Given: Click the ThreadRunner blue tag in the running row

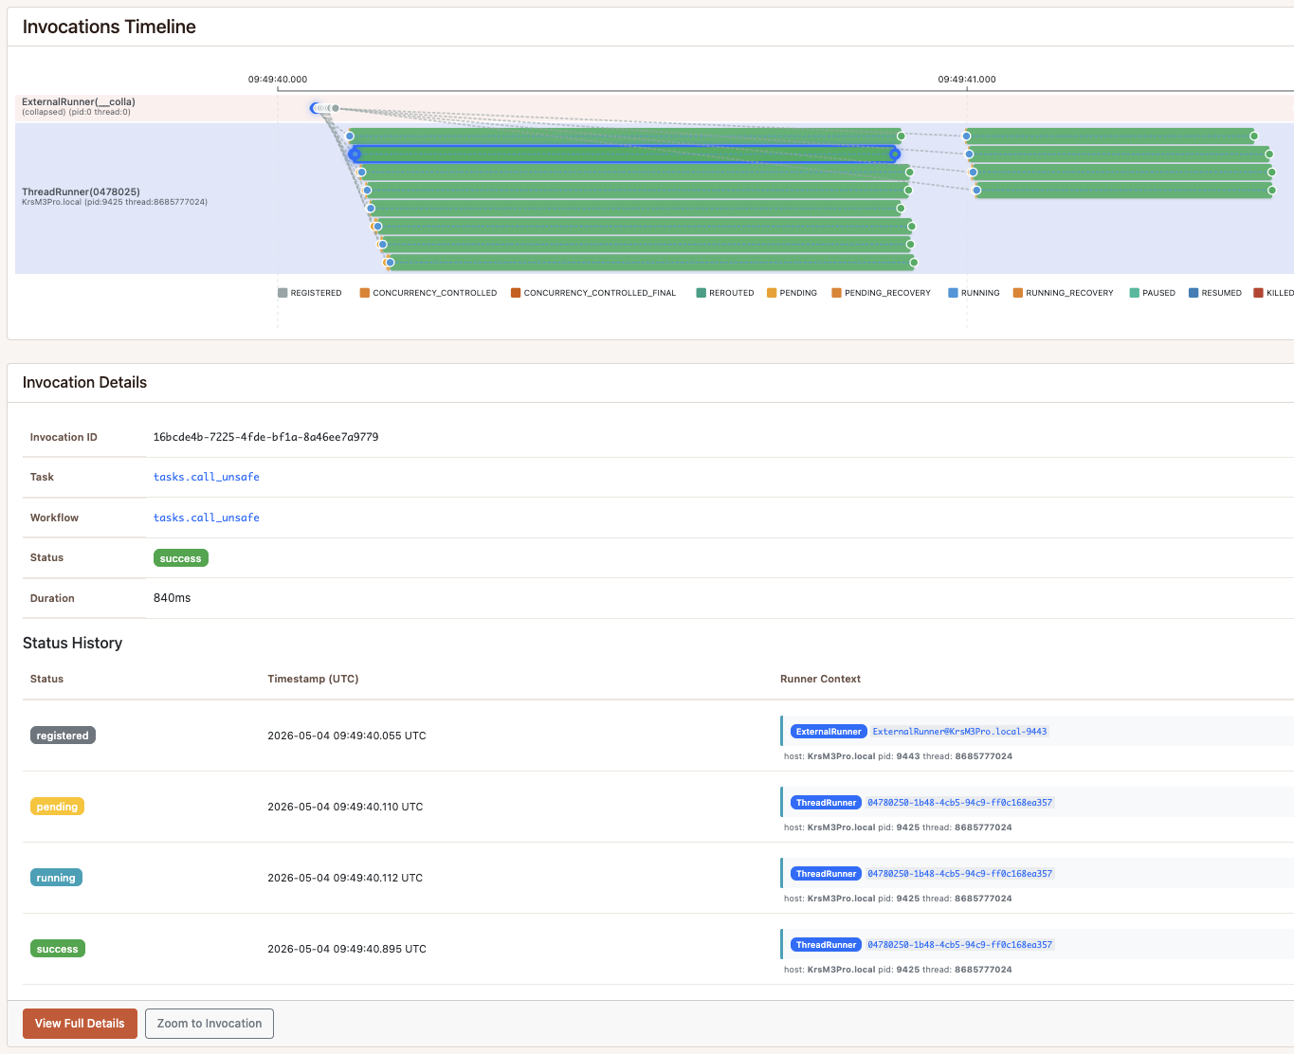Looking at the screenshot, I should (x=826, y=874).
